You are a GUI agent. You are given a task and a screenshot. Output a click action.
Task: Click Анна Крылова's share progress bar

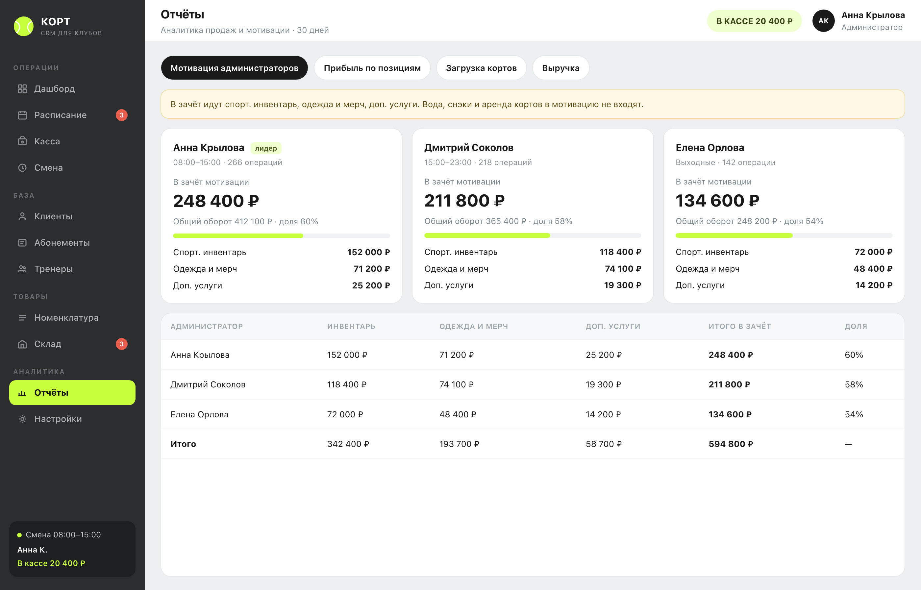(x=281, y=236)
